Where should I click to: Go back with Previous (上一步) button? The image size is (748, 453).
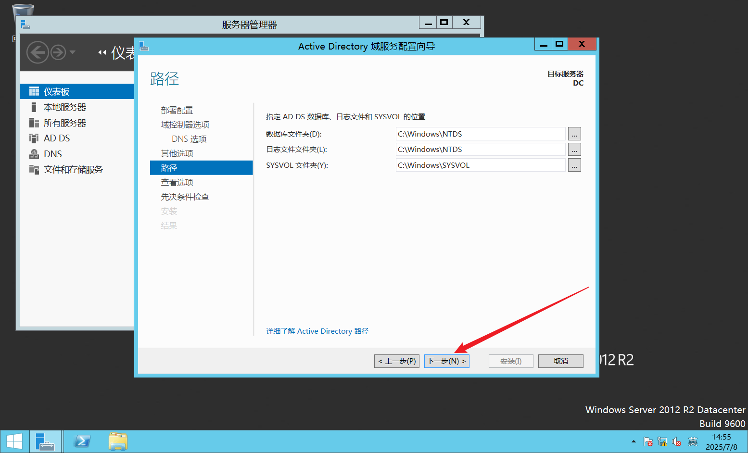(397, 361)
